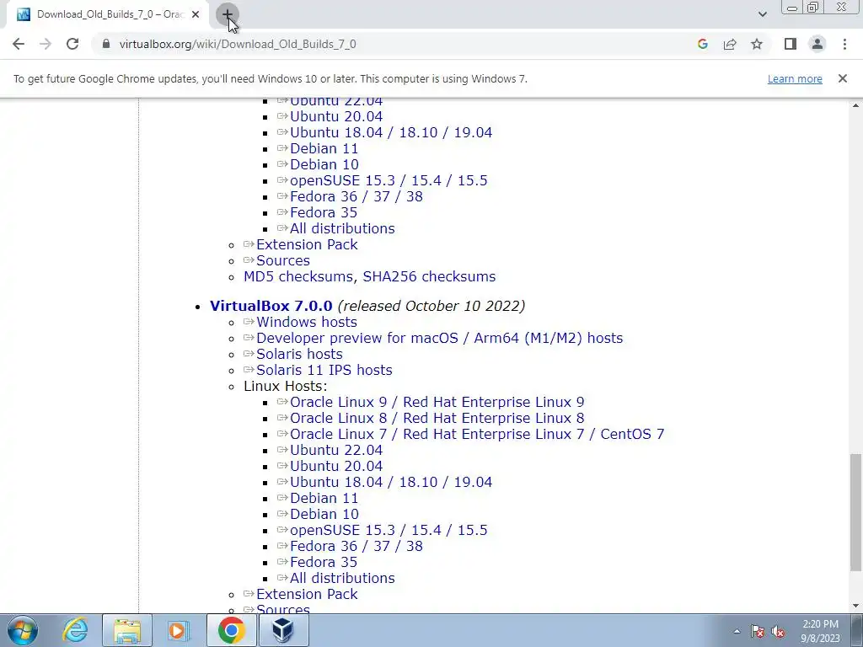Open the VirtualBox 7.0.0 heading link
This screenshot has height=647, width=863.
(271, 306)
